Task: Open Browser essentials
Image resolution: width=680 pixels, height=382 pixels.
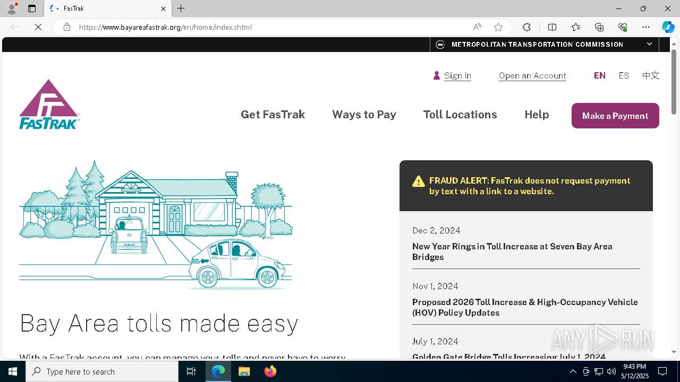Action: pyautogui.click(x=623, y=27)
